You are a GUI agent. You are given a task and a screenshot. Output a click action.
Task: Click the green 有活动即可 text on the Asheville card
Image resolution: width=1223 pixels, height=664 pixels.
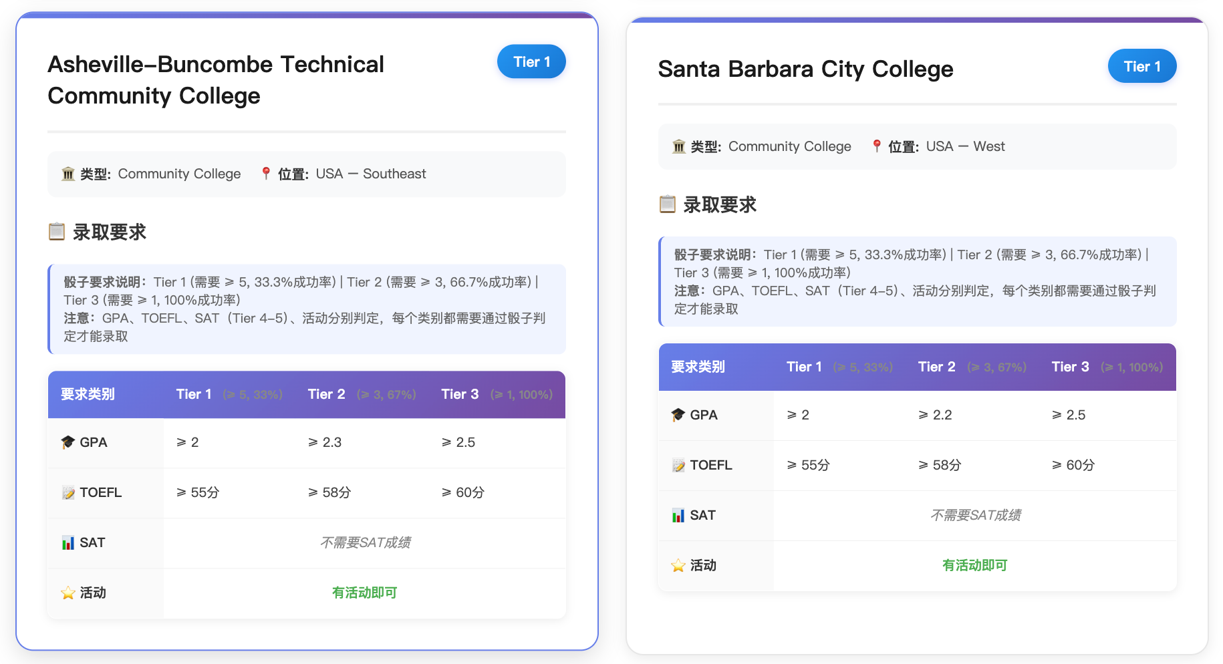click(x=364, y=593)
